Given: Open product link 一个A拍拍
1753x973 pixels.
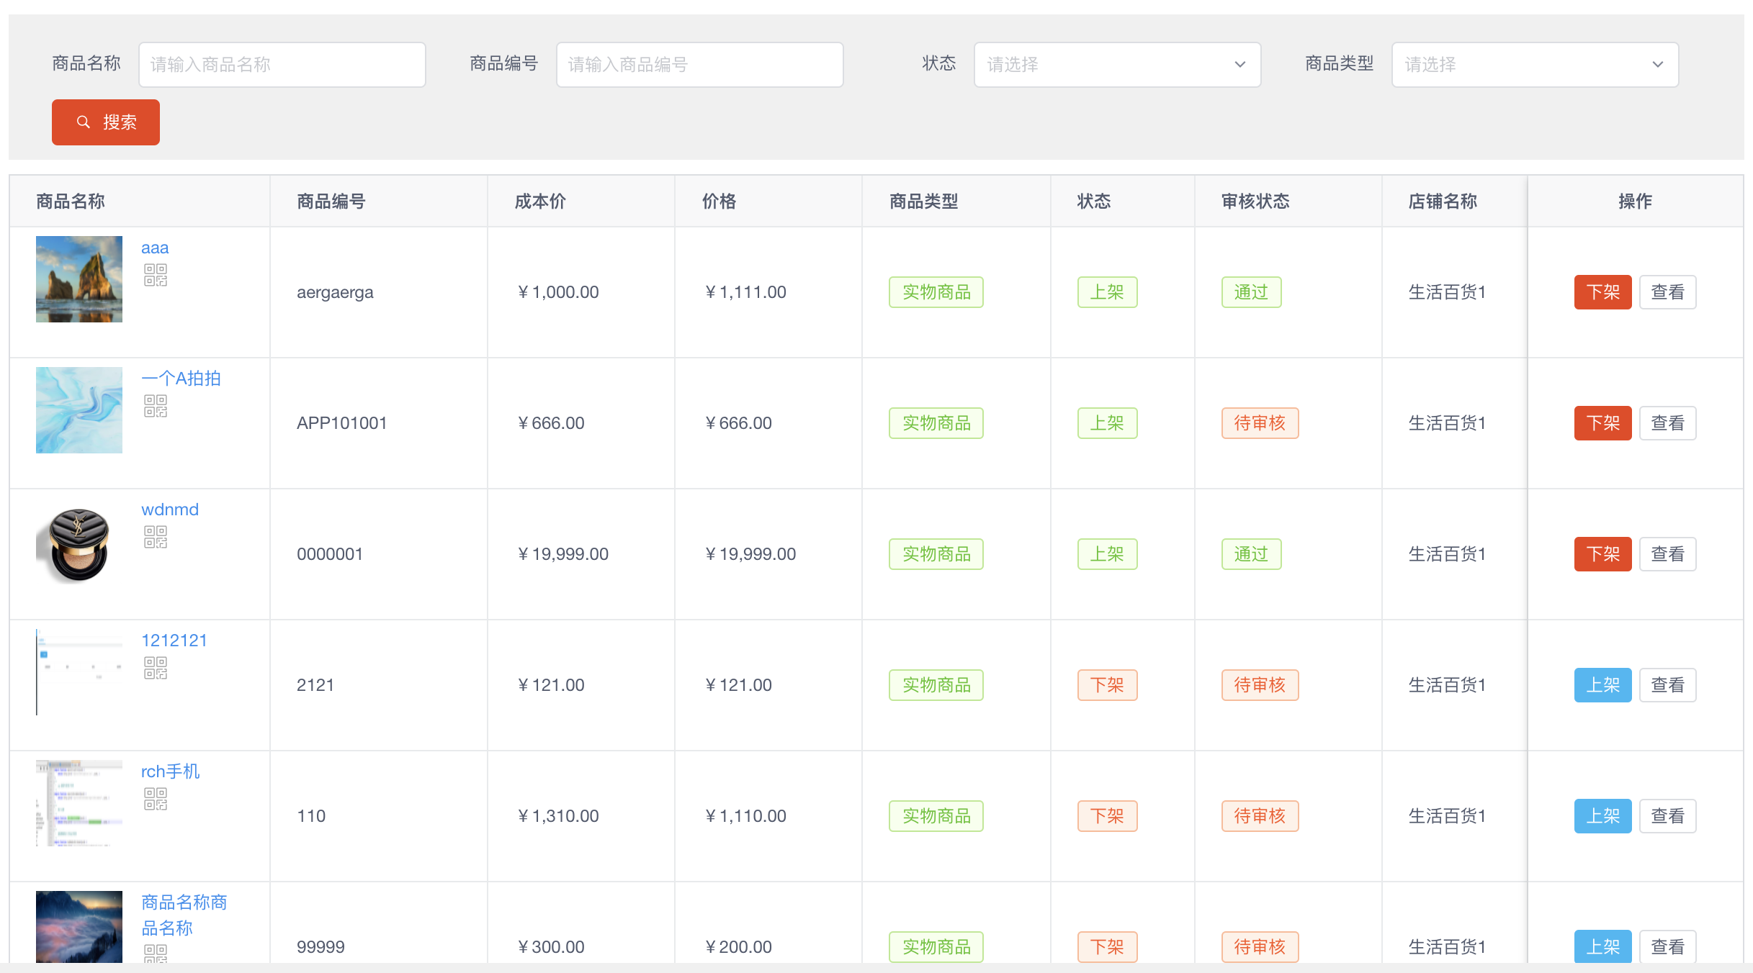Looking at the screenshot, I should 181,379.
